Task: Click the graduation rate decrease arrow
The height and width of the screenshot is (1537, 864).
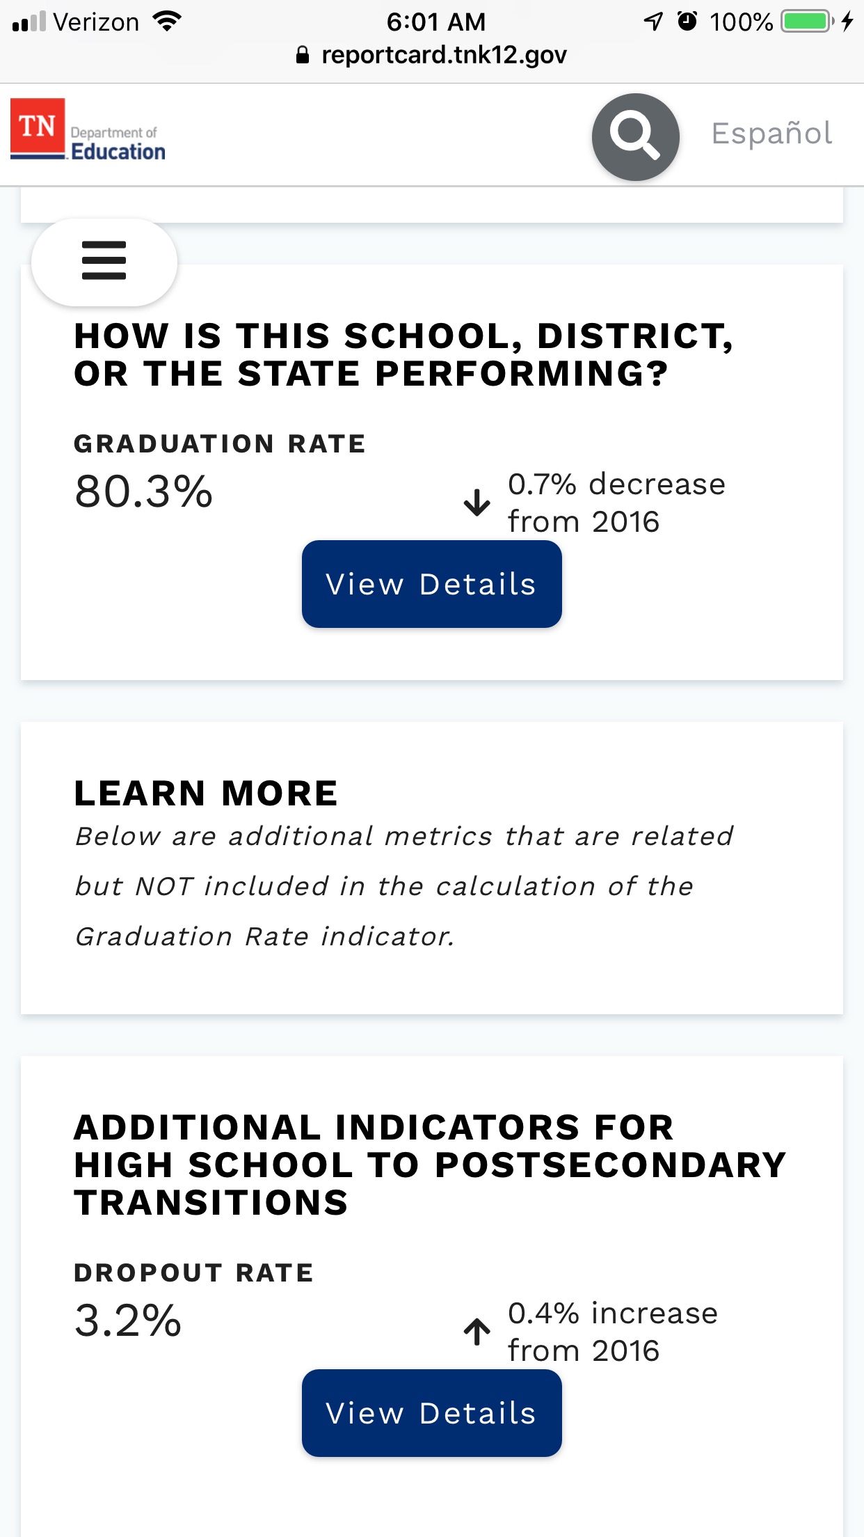Action: click(x=477, y=502)
